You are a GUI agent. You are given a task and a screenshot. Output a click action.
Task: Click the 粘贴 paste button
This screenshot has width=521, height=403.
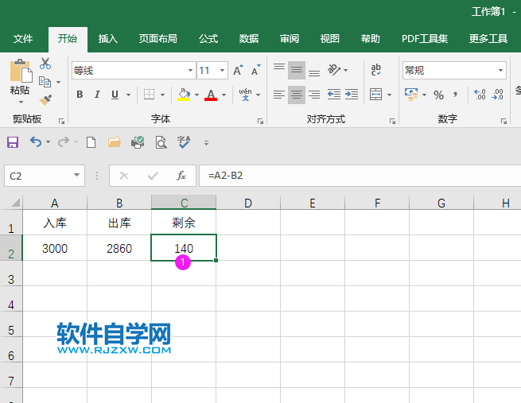pos(20,79)
